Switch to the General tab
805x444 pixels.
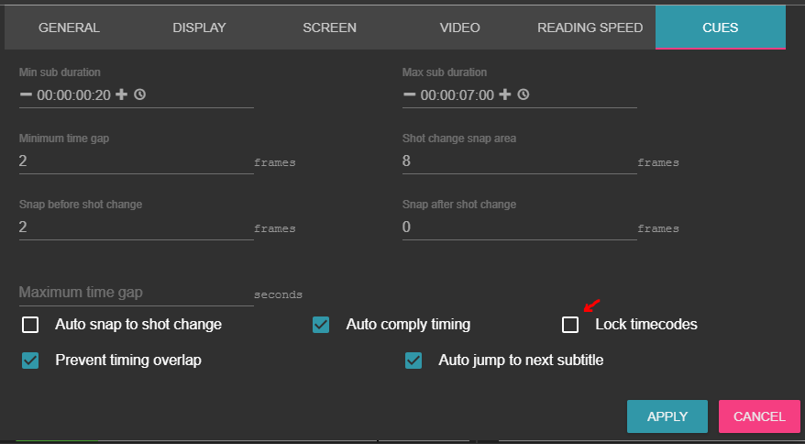pos(69,28)
